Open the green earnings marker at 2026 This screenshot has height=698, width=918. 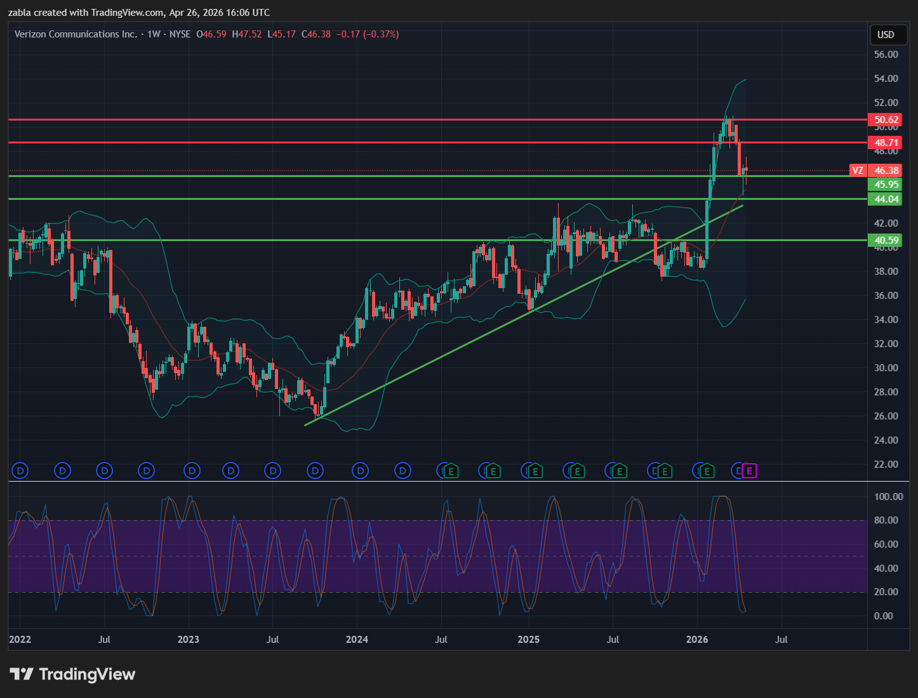click(707, 471)
